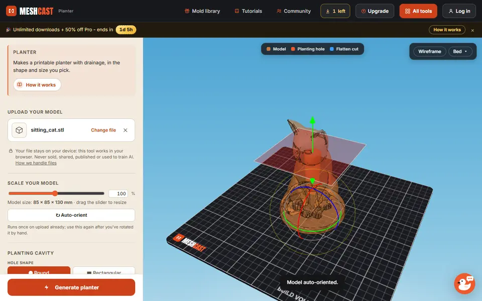Toggle Wireframe view
The height and width of the screenshot is (301, 482).
tap(429, 52)
